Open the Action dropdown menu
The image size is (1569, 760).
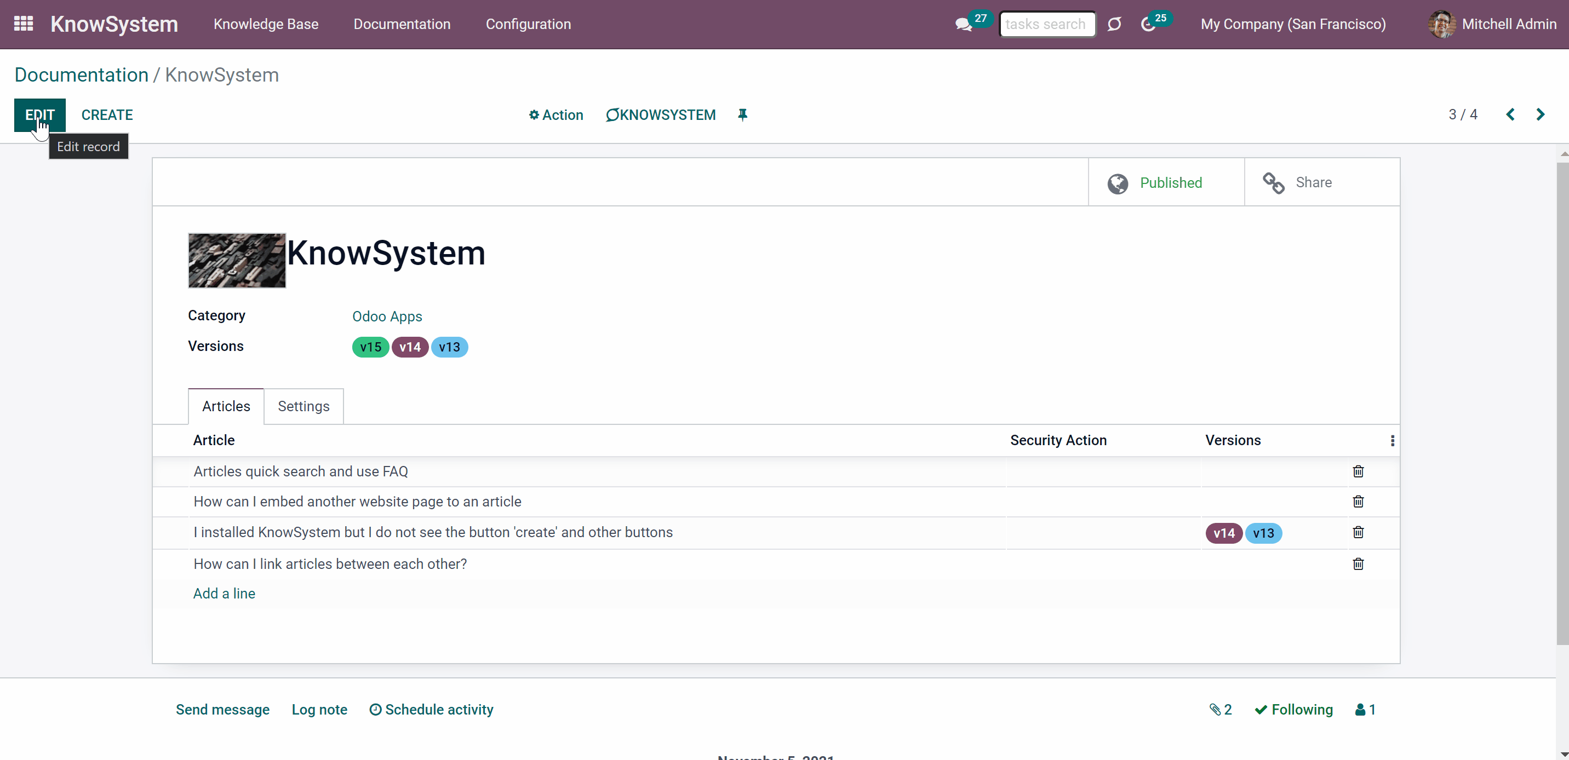556,115
